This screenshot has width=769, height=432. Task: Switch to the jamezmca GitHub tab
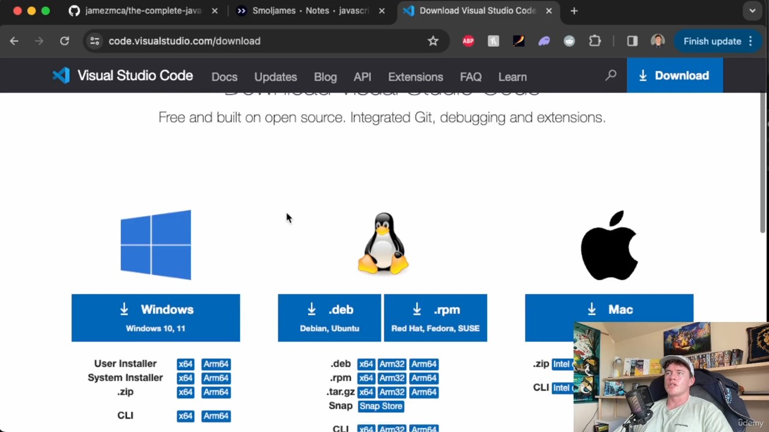pyautogui.click(x=143, y=11)
